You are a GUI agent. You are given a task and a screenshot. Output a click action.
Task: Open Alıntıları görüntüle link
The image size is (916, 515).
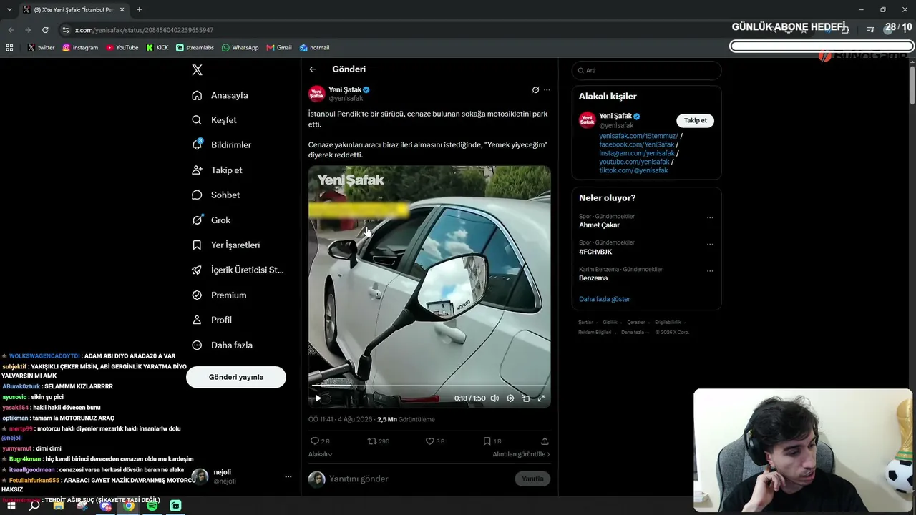521,454
